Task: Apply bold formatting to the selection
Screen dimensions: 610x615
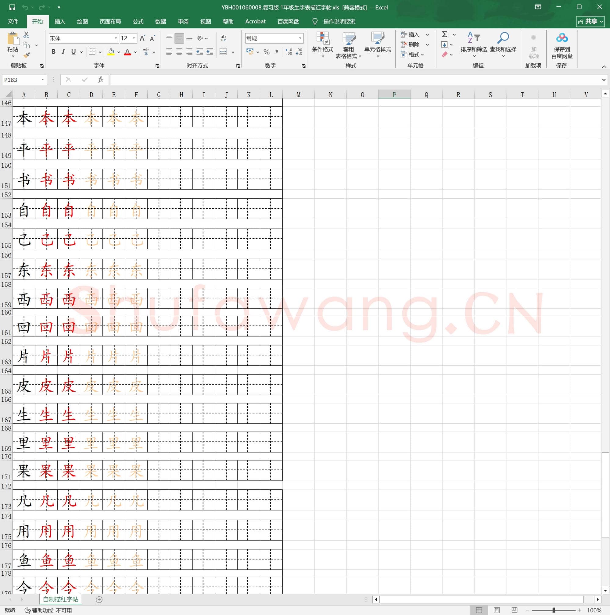Action: [53, 52]
